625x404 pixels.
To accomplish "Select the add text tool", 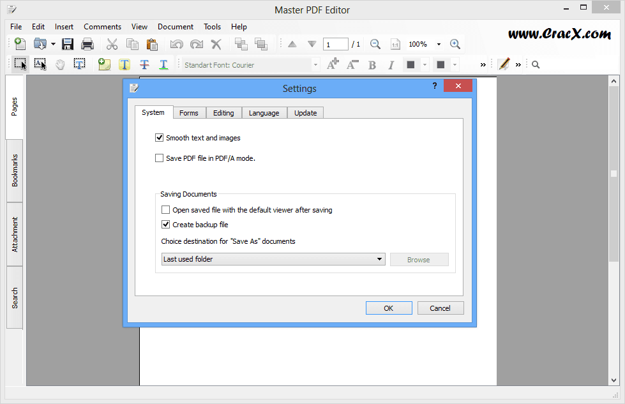I will coord(124,64).
